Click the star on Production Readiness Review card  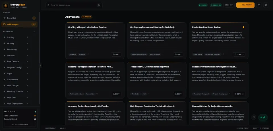[x=243, y=27]
